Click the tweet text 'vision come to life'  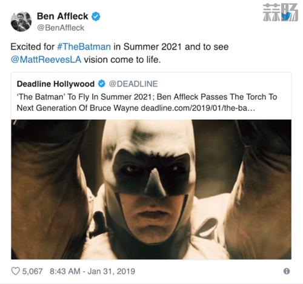pos(122,59)
